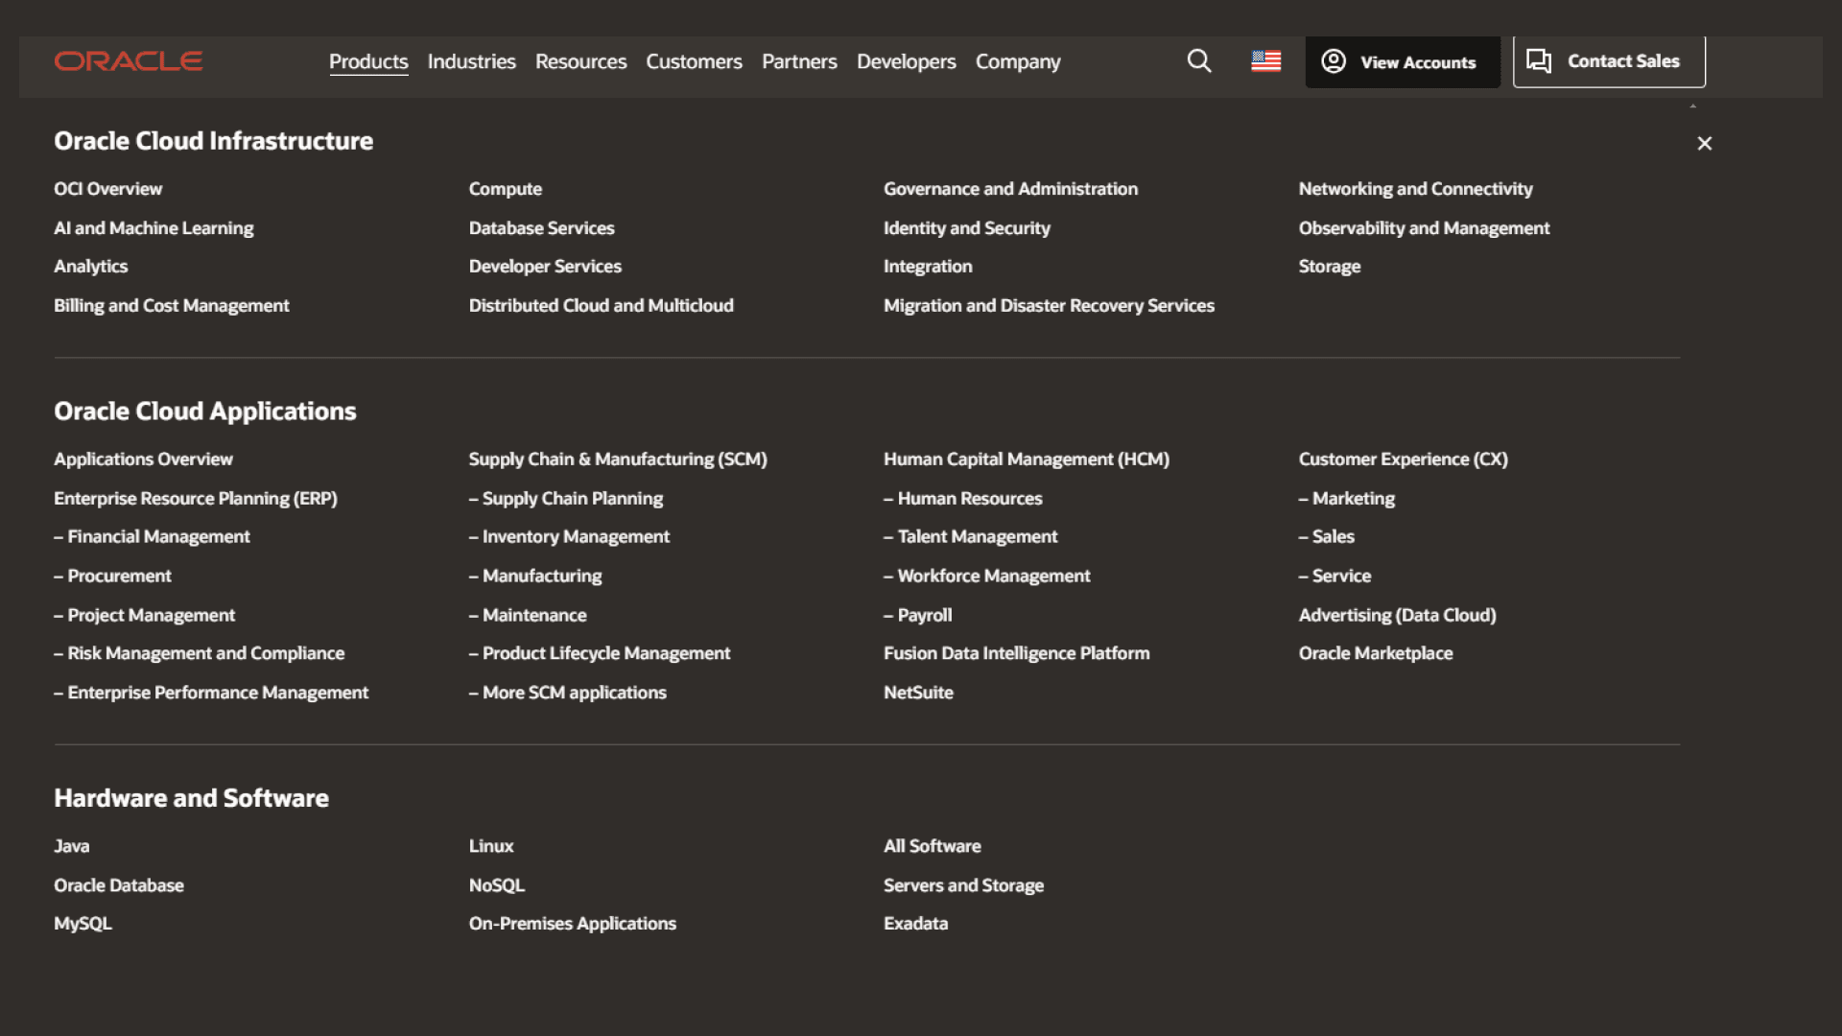
Task: Open Talent Management
Action: (971, 537)
